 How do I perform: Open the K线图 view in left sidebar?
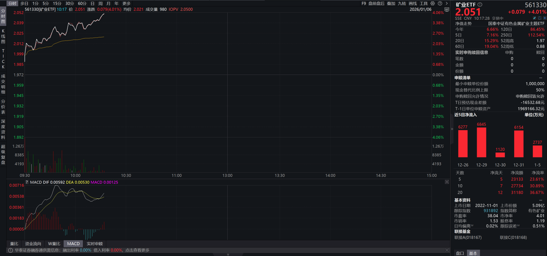[x=3, y=35]
